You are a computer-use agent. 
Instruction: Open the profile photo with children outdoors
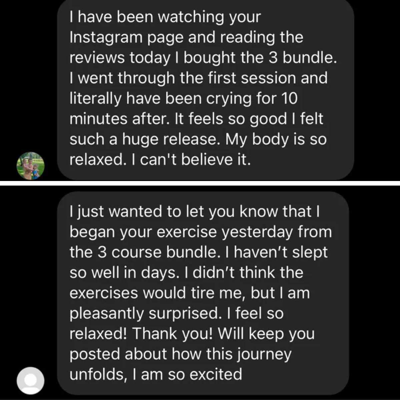[30, 166]
